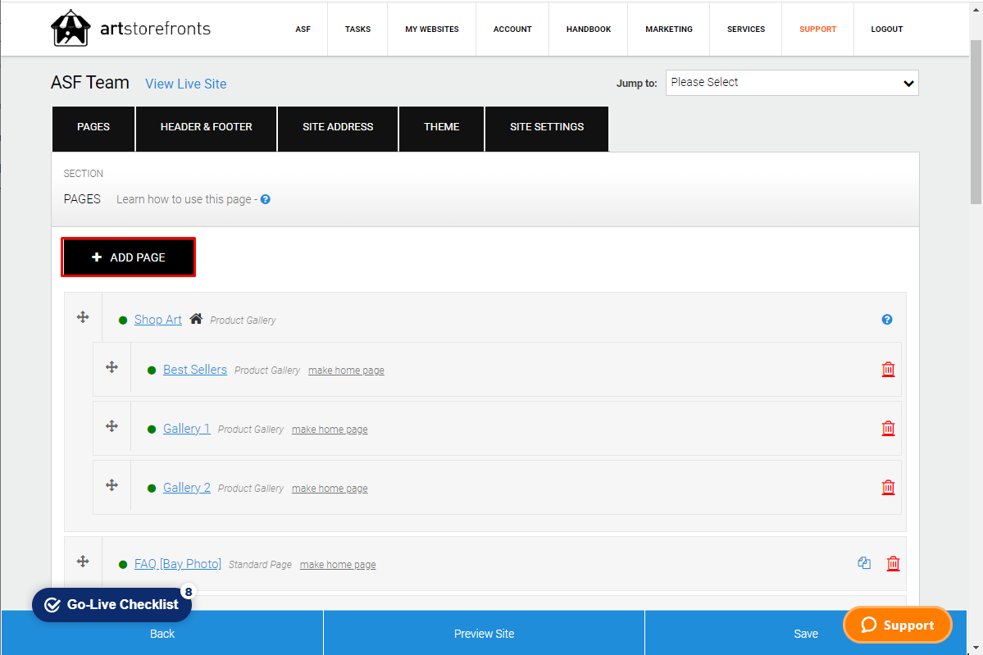Toggle the green status dot for Gallery 1

152,429
